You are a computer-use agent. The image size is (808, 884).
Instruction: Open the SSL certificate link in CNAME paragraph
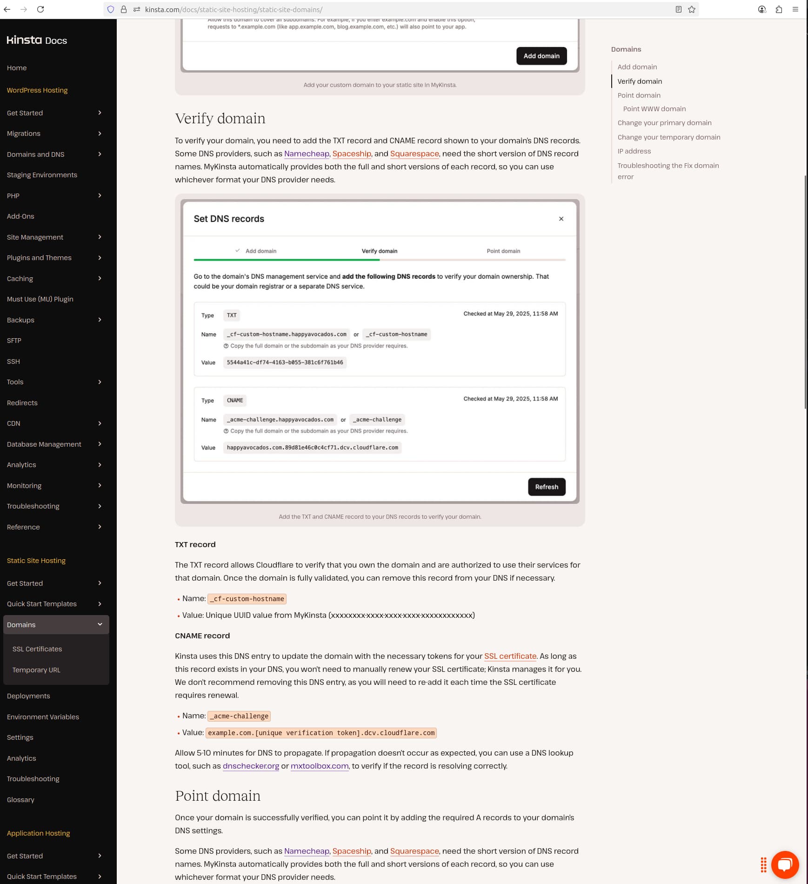coord(510,656)
